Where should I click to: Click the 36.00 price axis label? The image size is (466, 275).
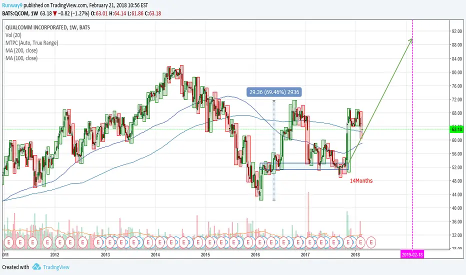[457, 222]
